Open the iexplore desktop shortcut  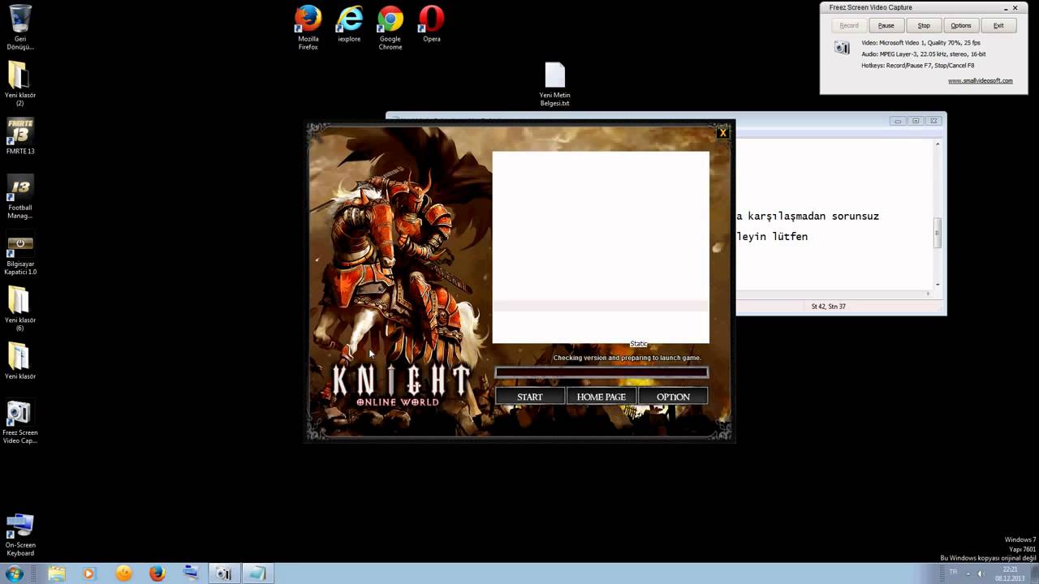pyautogui.click(x=349, y=24)
